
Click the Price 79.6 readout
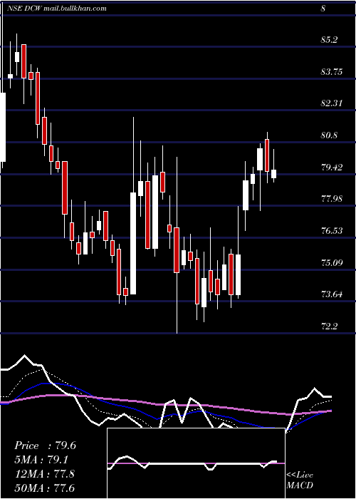tap(45, 446)
